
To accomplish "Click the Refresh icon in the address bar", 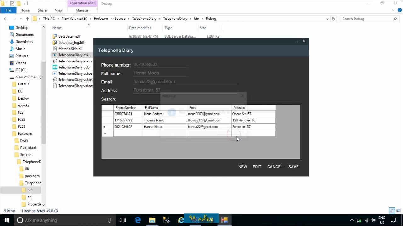I will [333, 19].
